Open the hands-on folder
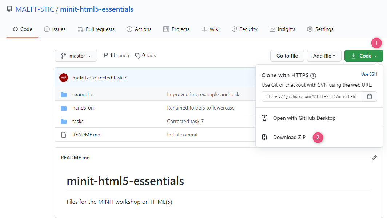The width and height of the screenshot is (387, 222). click(x=83, y=108)
